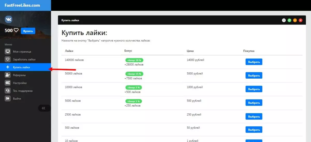The height and width of the screenshot is (142, 311).
Task: Click the 50000 лайков cell
Action: [74, 74]
